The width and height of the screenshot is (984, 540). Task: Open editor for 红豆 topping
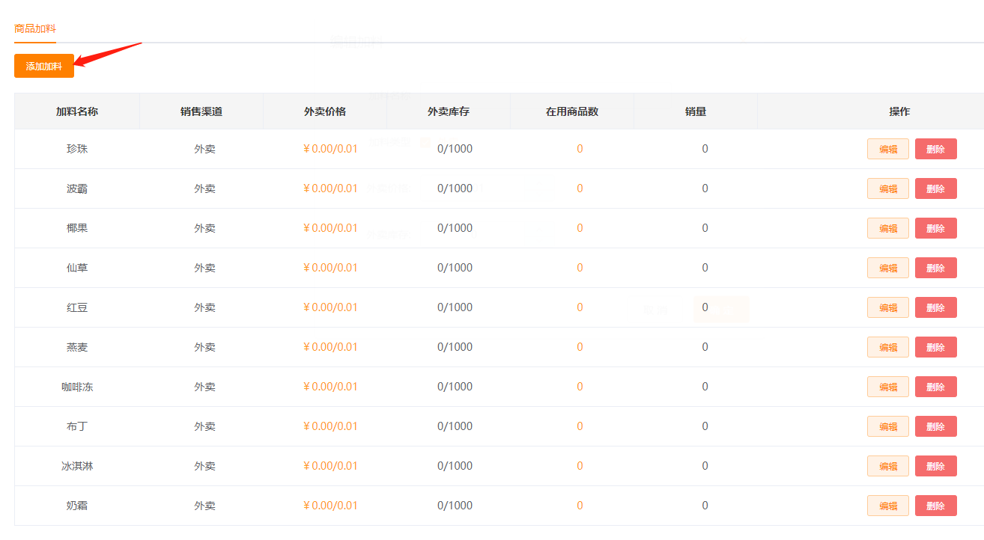[x=887, y=307]
